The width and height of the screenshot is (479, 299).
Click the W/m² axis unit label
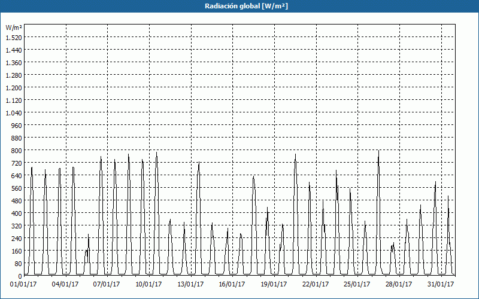pos(14,28)
